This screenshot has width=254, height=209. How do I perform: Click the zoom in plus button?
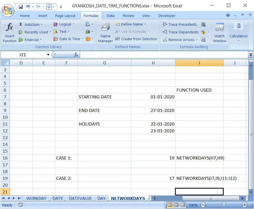click(x=244, y=205)
